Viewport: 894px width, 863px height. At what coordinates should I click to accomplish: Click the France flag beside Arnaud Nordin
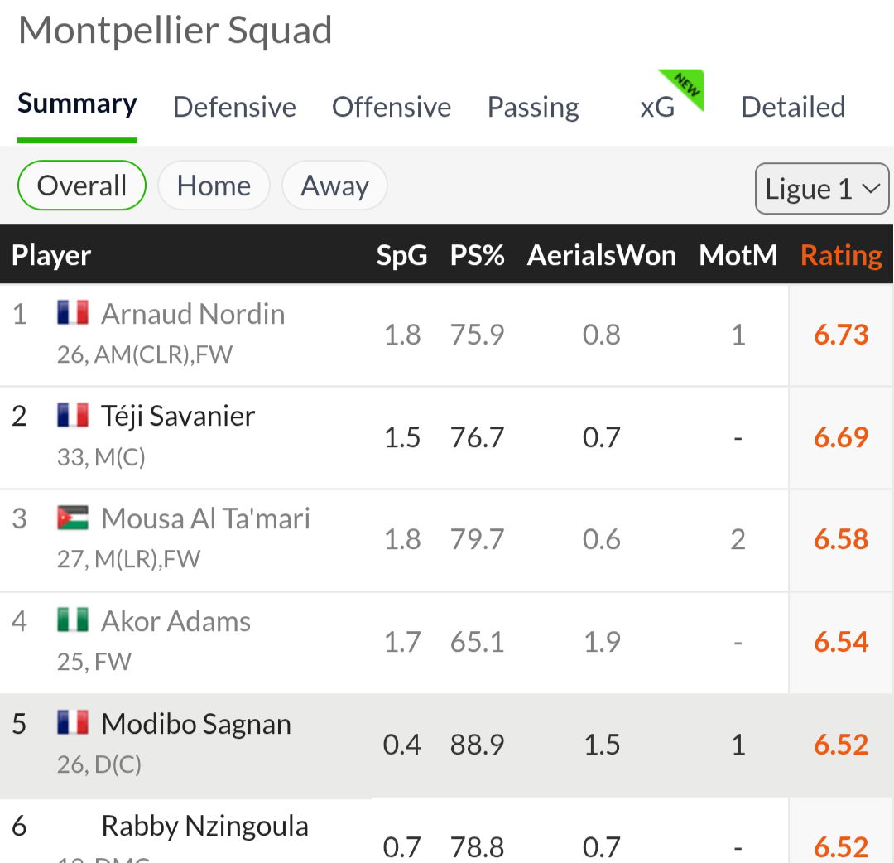(73, 313)
